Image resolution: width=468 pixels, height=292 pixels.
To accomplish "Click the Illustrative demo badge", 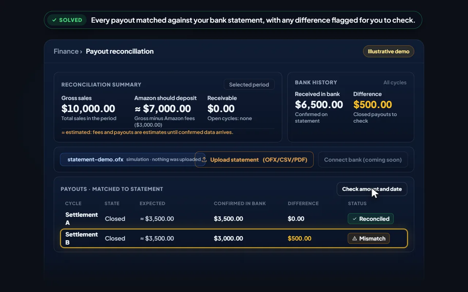I will 388,51.
